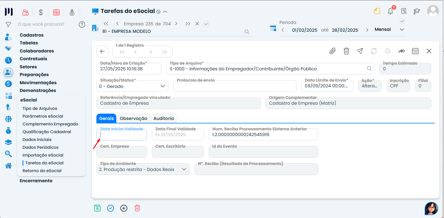Toggle the checkbox above the Mensal period
This screenshot has height=218, width=444.
402,21
